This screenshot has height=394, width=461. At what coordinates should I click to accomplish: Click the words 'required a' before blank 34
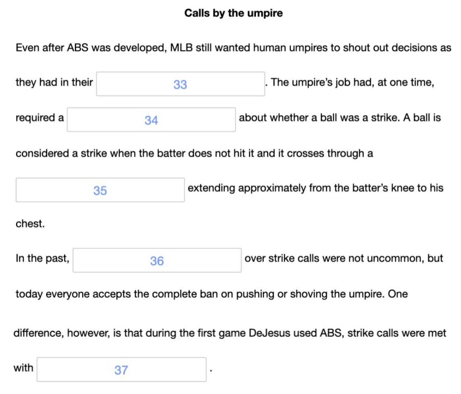click(39, 118)
